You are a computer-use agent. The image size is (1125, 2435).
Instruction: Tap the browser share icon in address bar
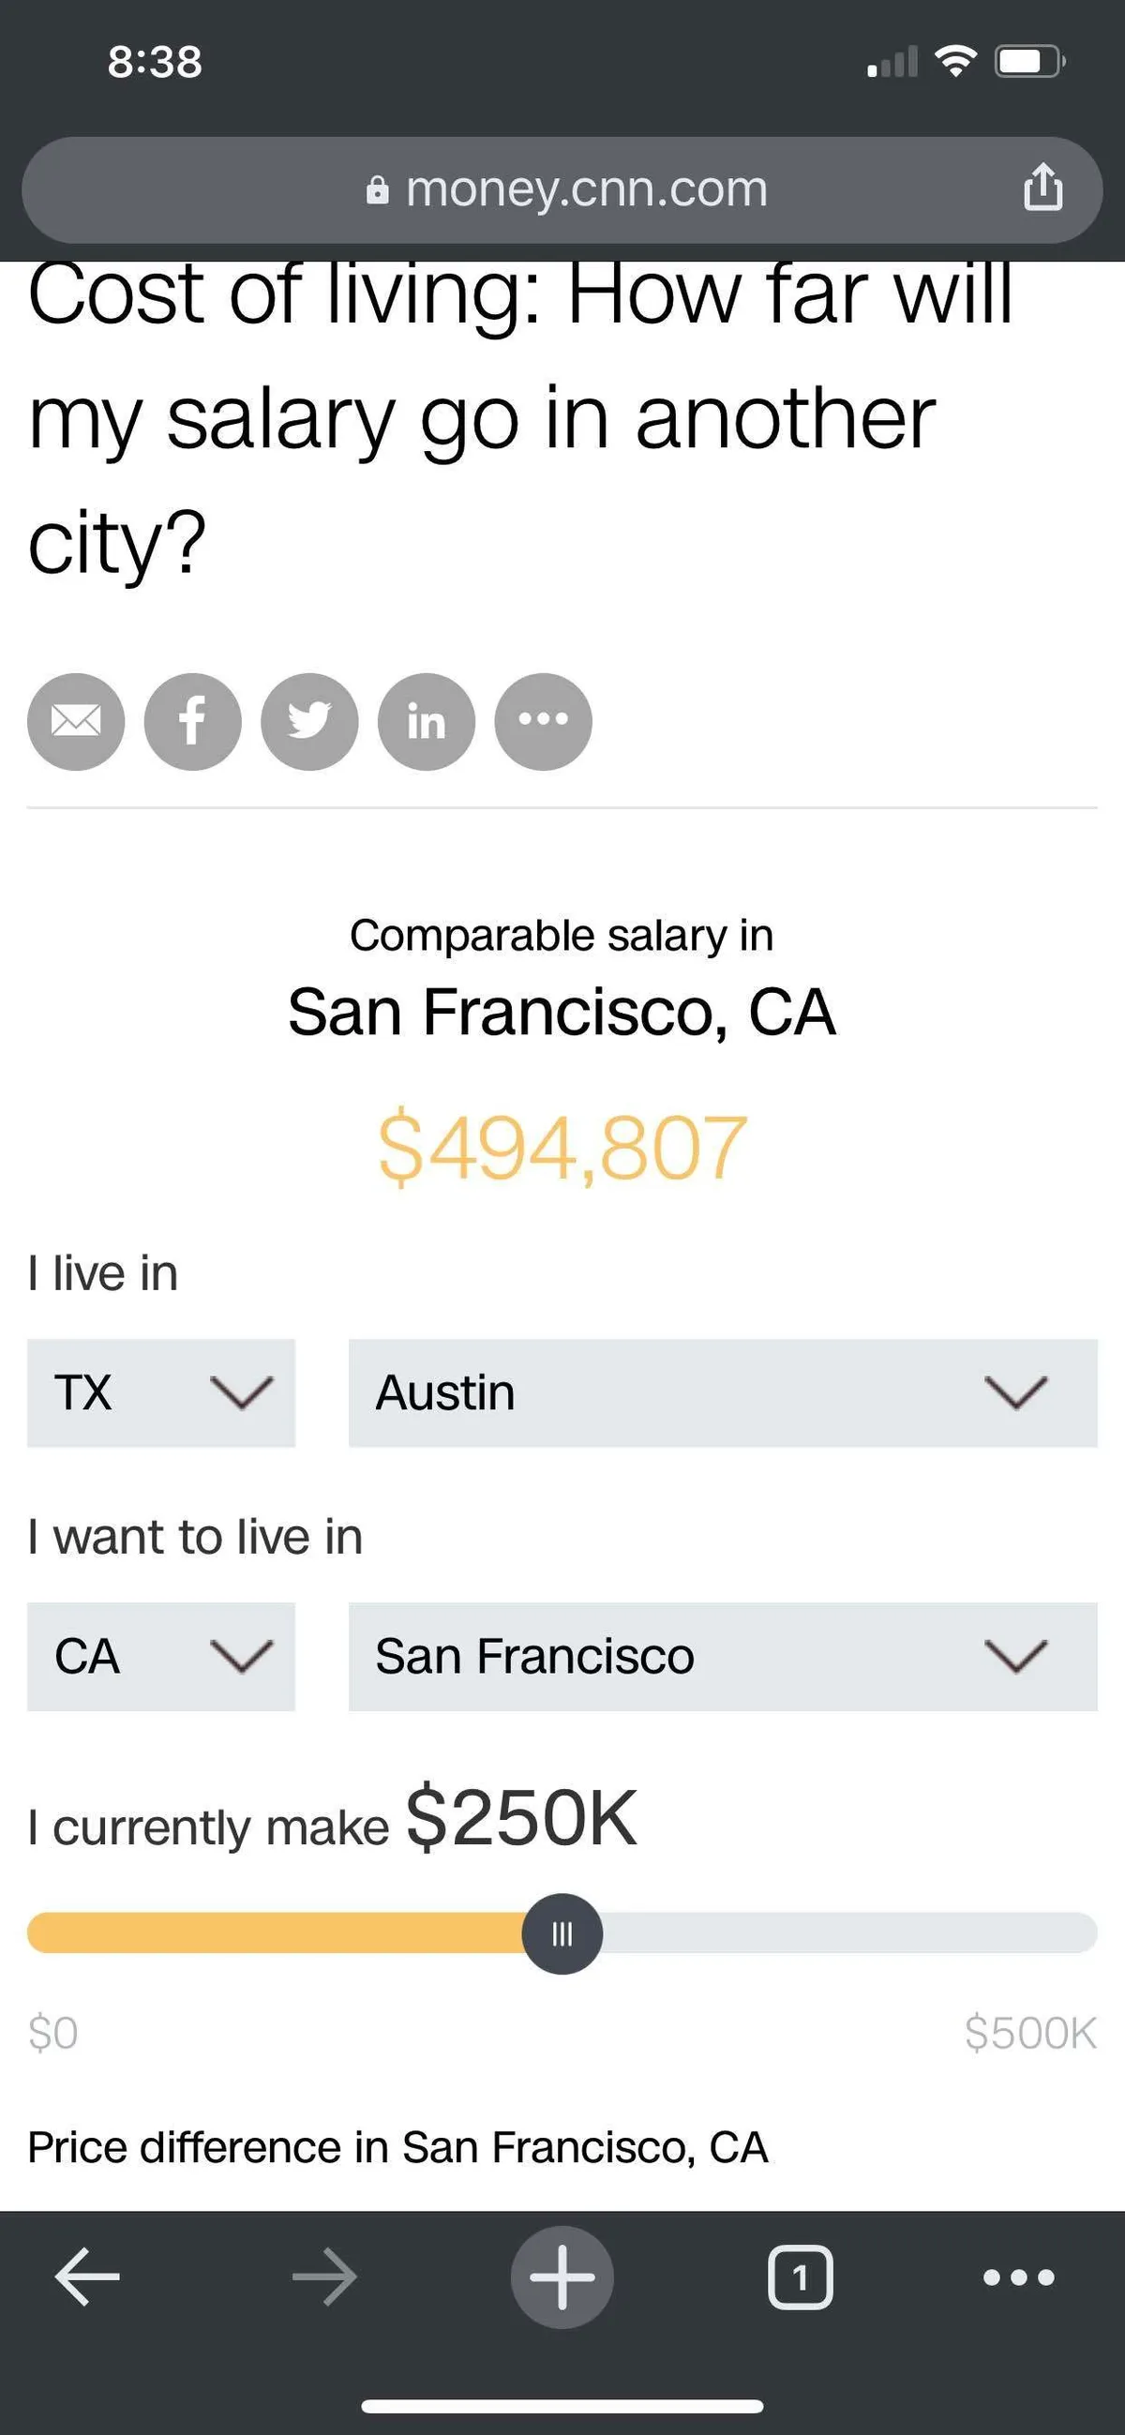1042,189
